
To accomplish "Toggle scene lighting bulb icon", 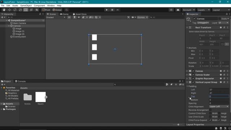I will 75,17.
